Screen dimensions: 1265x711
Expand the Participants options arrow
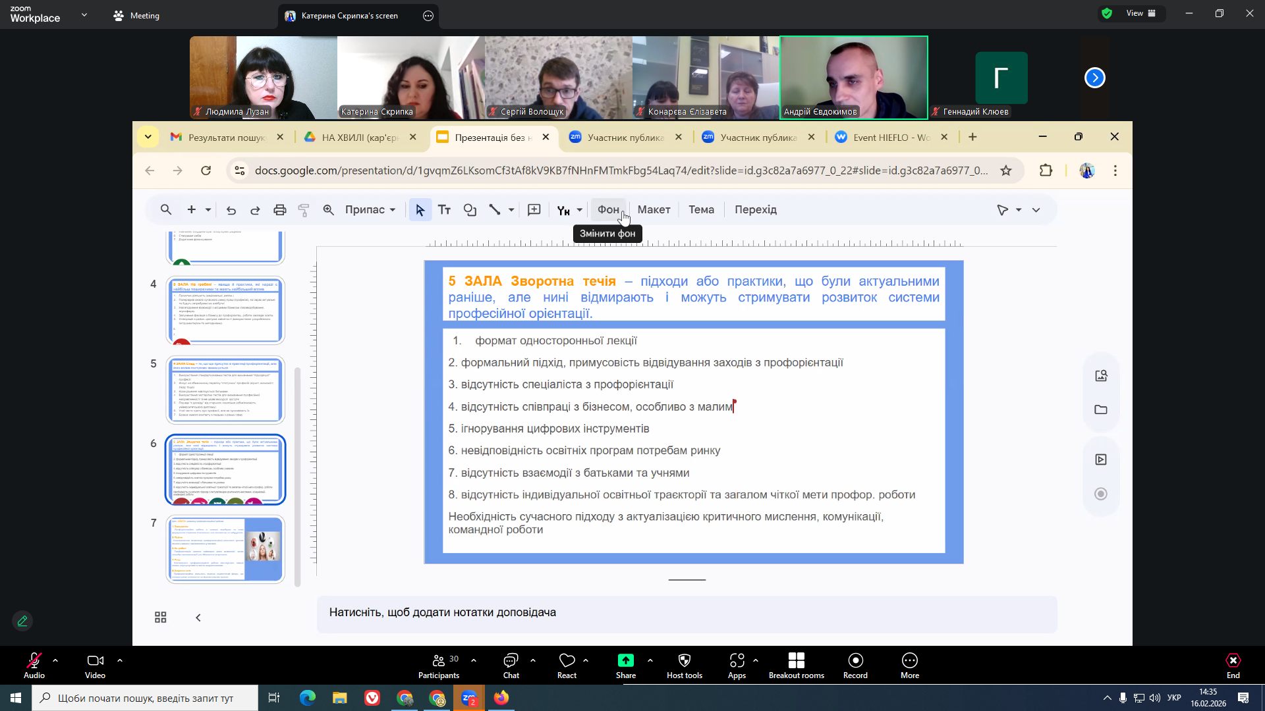coord(474,660)
